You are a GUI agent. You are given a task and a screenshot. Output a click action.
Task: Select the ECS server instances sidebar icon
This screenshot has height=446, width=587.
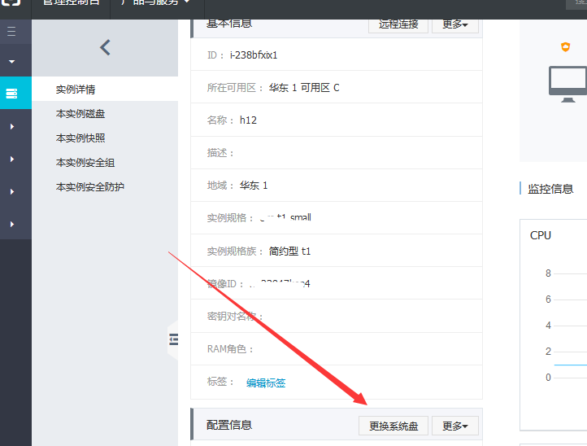tap(11, 94)
